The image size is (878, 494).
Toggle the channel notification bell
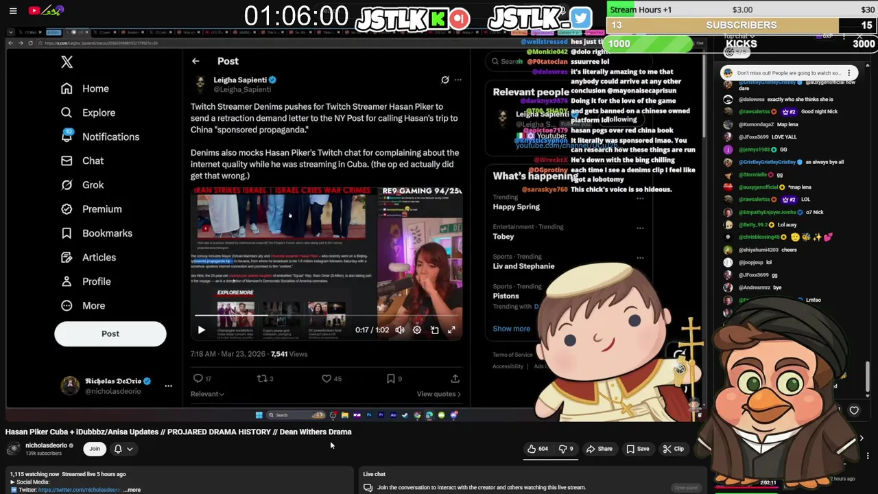(x=118, y=449)
